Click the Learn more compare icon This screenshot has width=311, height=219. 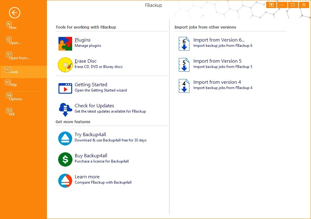65,181
